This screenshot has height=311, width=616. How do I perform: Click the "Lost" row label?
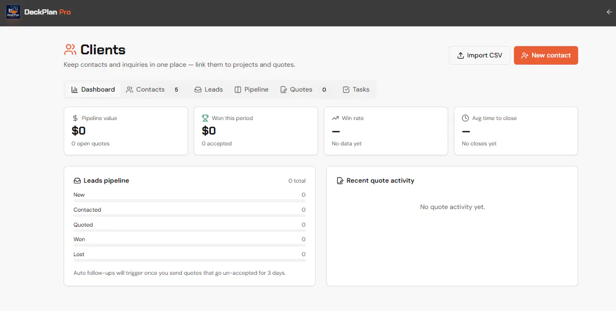click(79, 254)
